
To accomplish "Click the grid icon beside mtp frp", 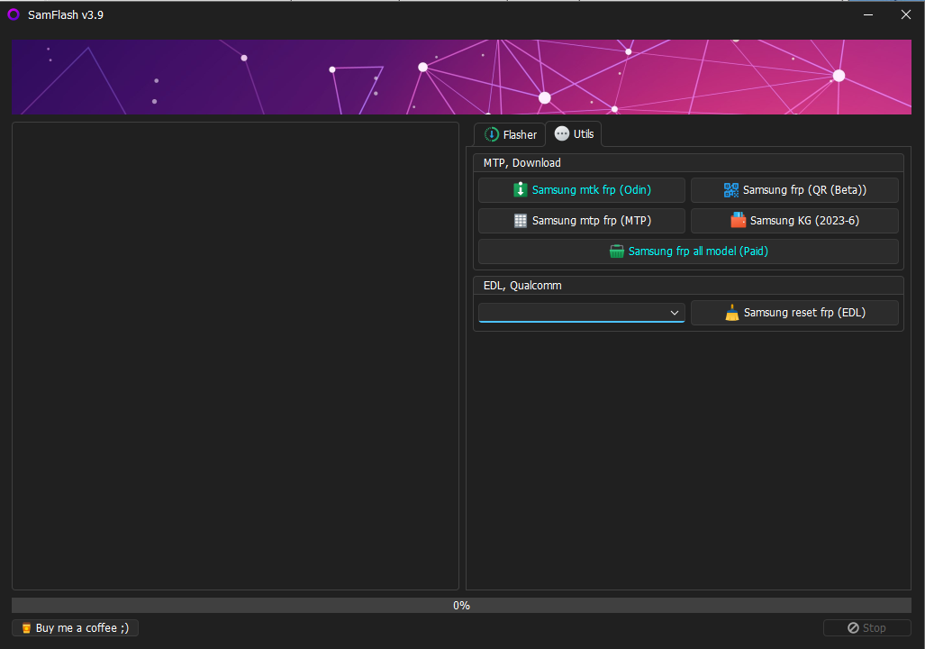I will click(x=521, y=220).
